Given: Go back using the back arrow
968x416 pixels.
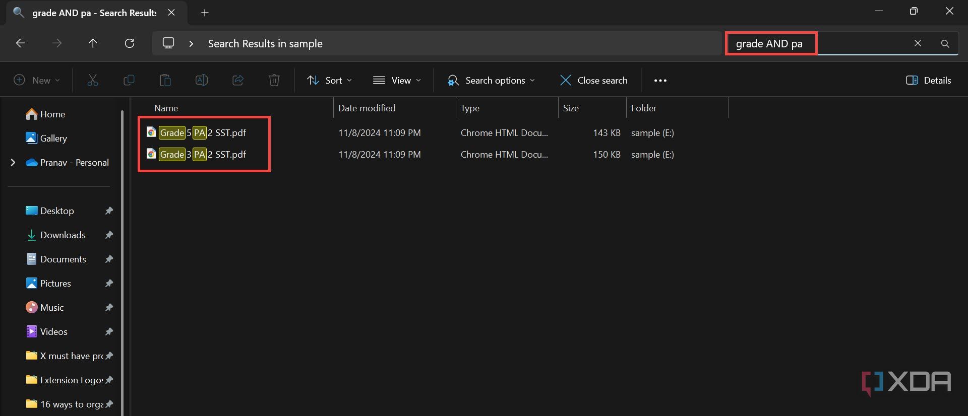Looking at the screenshot, I should click(21, 43).
